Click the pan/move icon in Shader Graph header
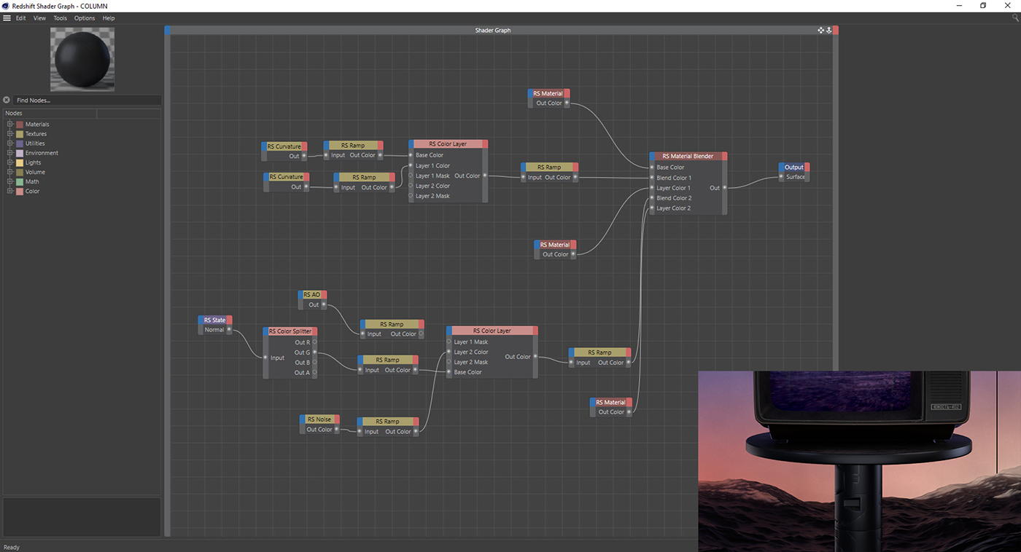Image resolution: width=1021 pixels, height=552 pixels. 821,31
